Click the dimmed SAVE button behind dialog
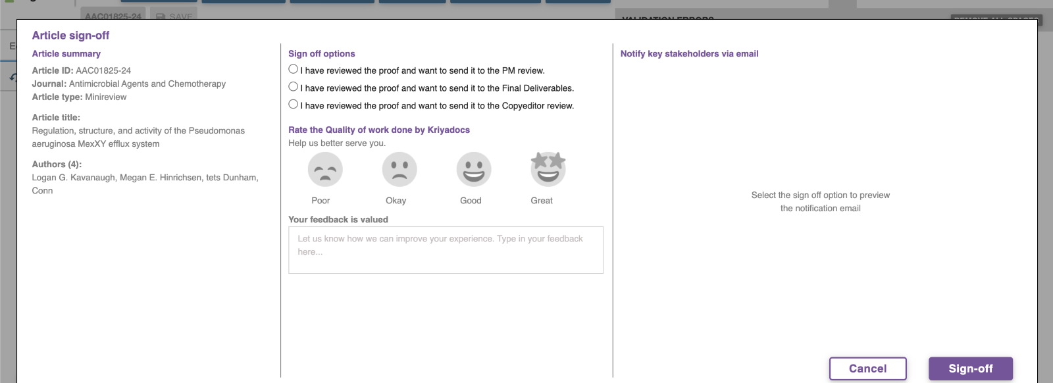This screenshot has width=1053, height=383. 174,16
